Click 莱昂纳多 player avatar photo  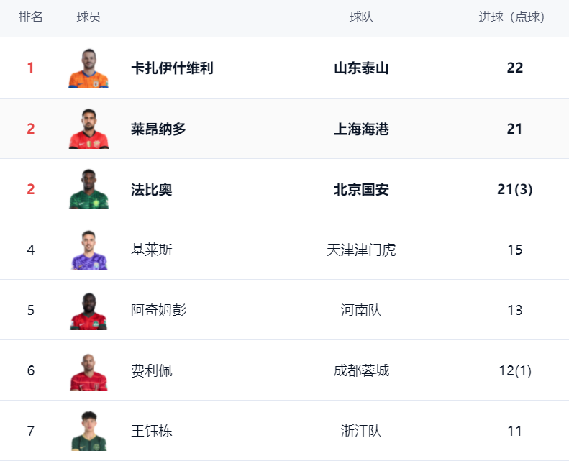[x=88, y=129]
